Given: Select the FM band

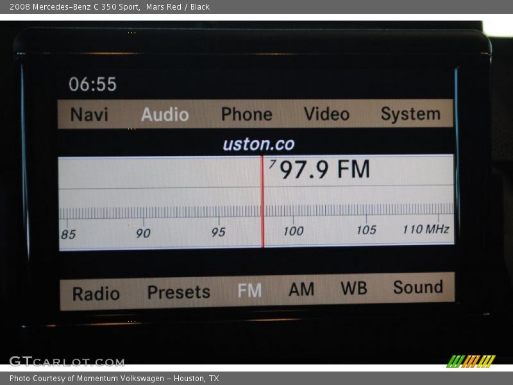Looking at the screenshot, I should pos(249,291).
